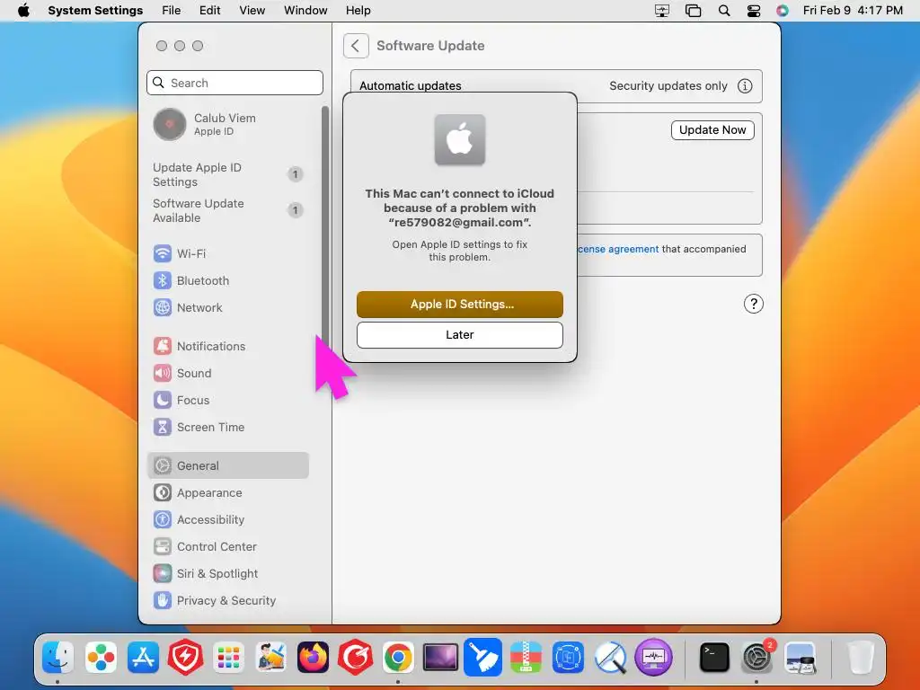Select Update Apple ID Settings item
This screenshot has width=920, height=690.
[x=229, y=175]
